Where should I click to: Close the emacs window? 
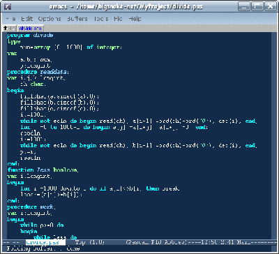click(270, 6)
